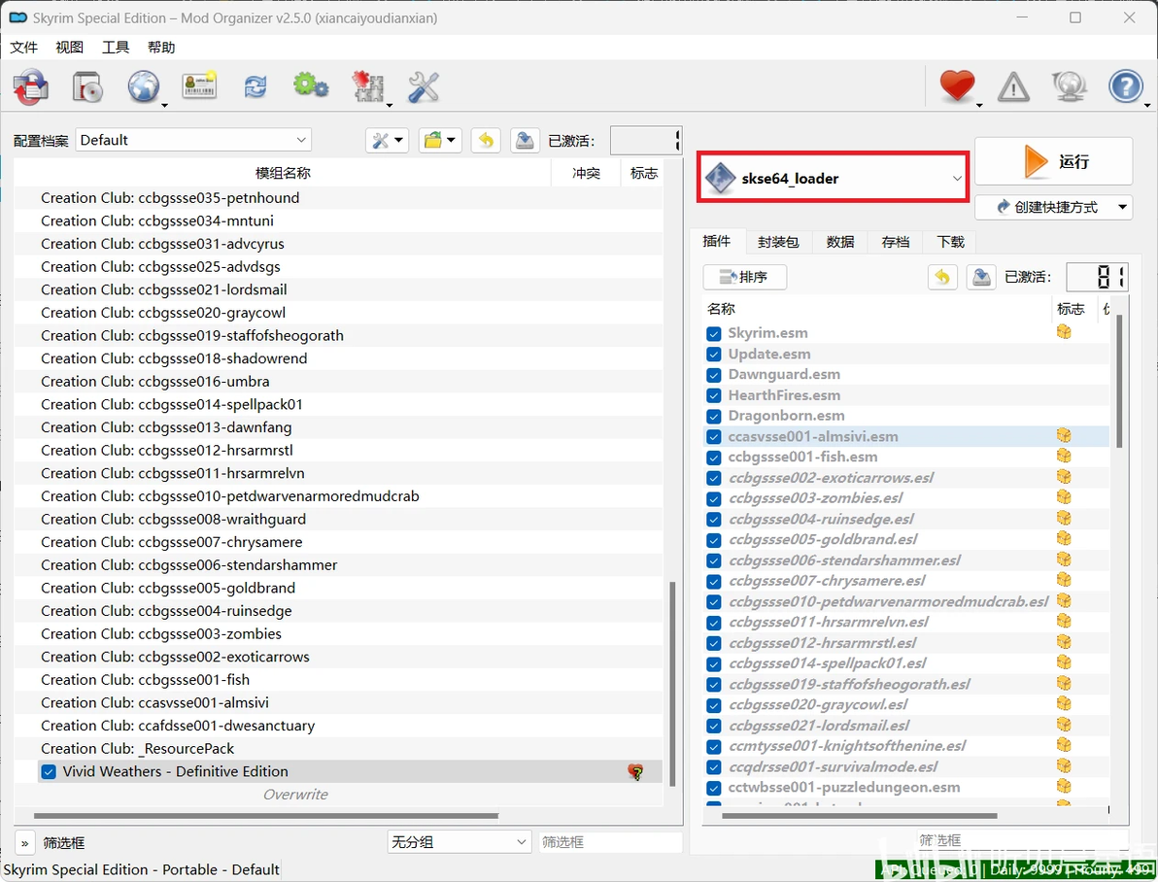Click the update globe icon near help
1158x882 pixels.
(x=1070, y=87)
